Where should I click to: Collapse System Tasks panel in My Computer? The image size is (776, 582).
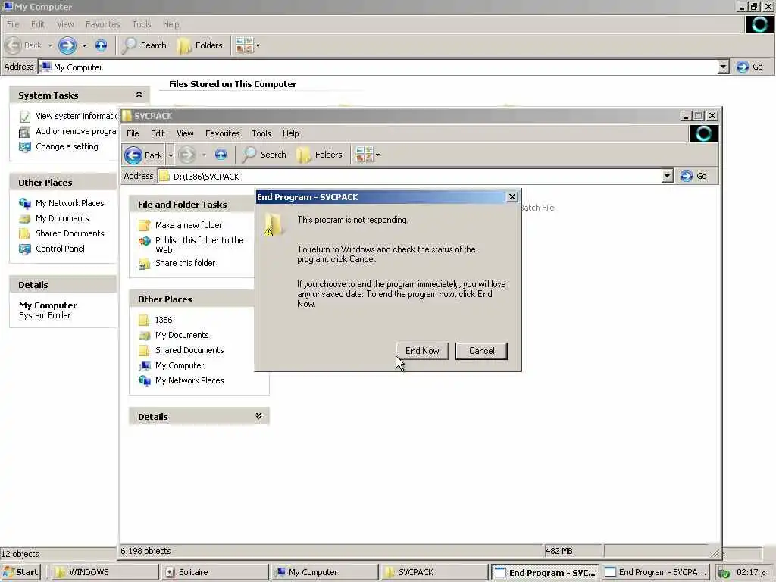tap(139, 95)
